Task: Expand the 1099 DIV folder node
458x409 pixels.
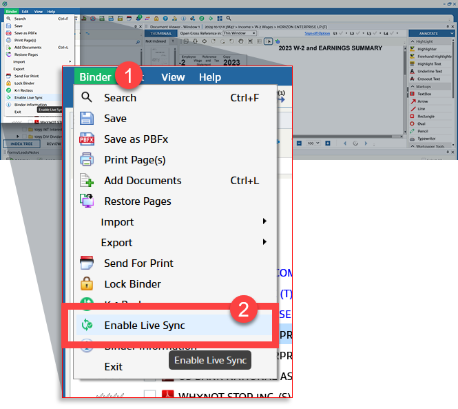Action: [17, 137]
